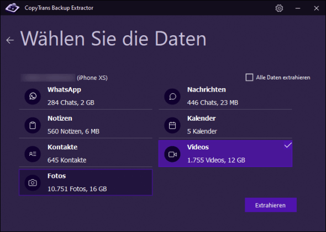Viewport: 326px width, 232px height.
Task: Select the Nachrichten title
Action: tap(207, 90)
